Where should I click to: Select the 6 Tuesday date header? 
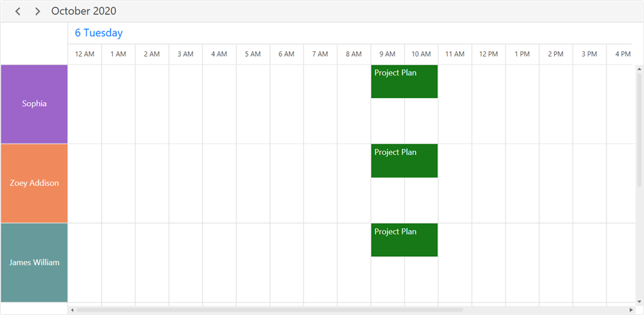tap(98, 33)
